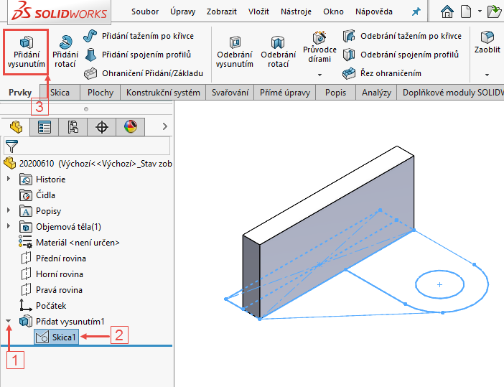Open the DimXpertManager crosshair tab

coord(101,126)
